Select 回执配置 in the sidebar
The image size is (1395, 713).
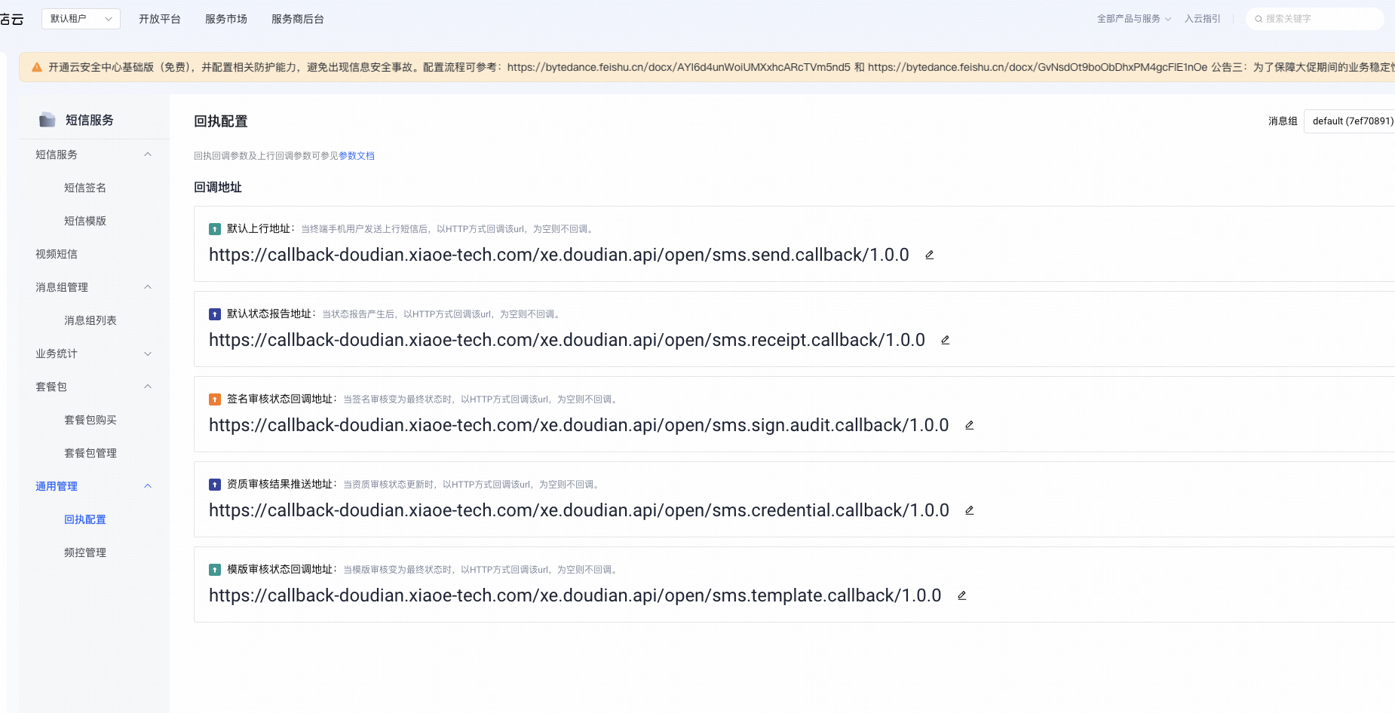[x=85, y=519]
